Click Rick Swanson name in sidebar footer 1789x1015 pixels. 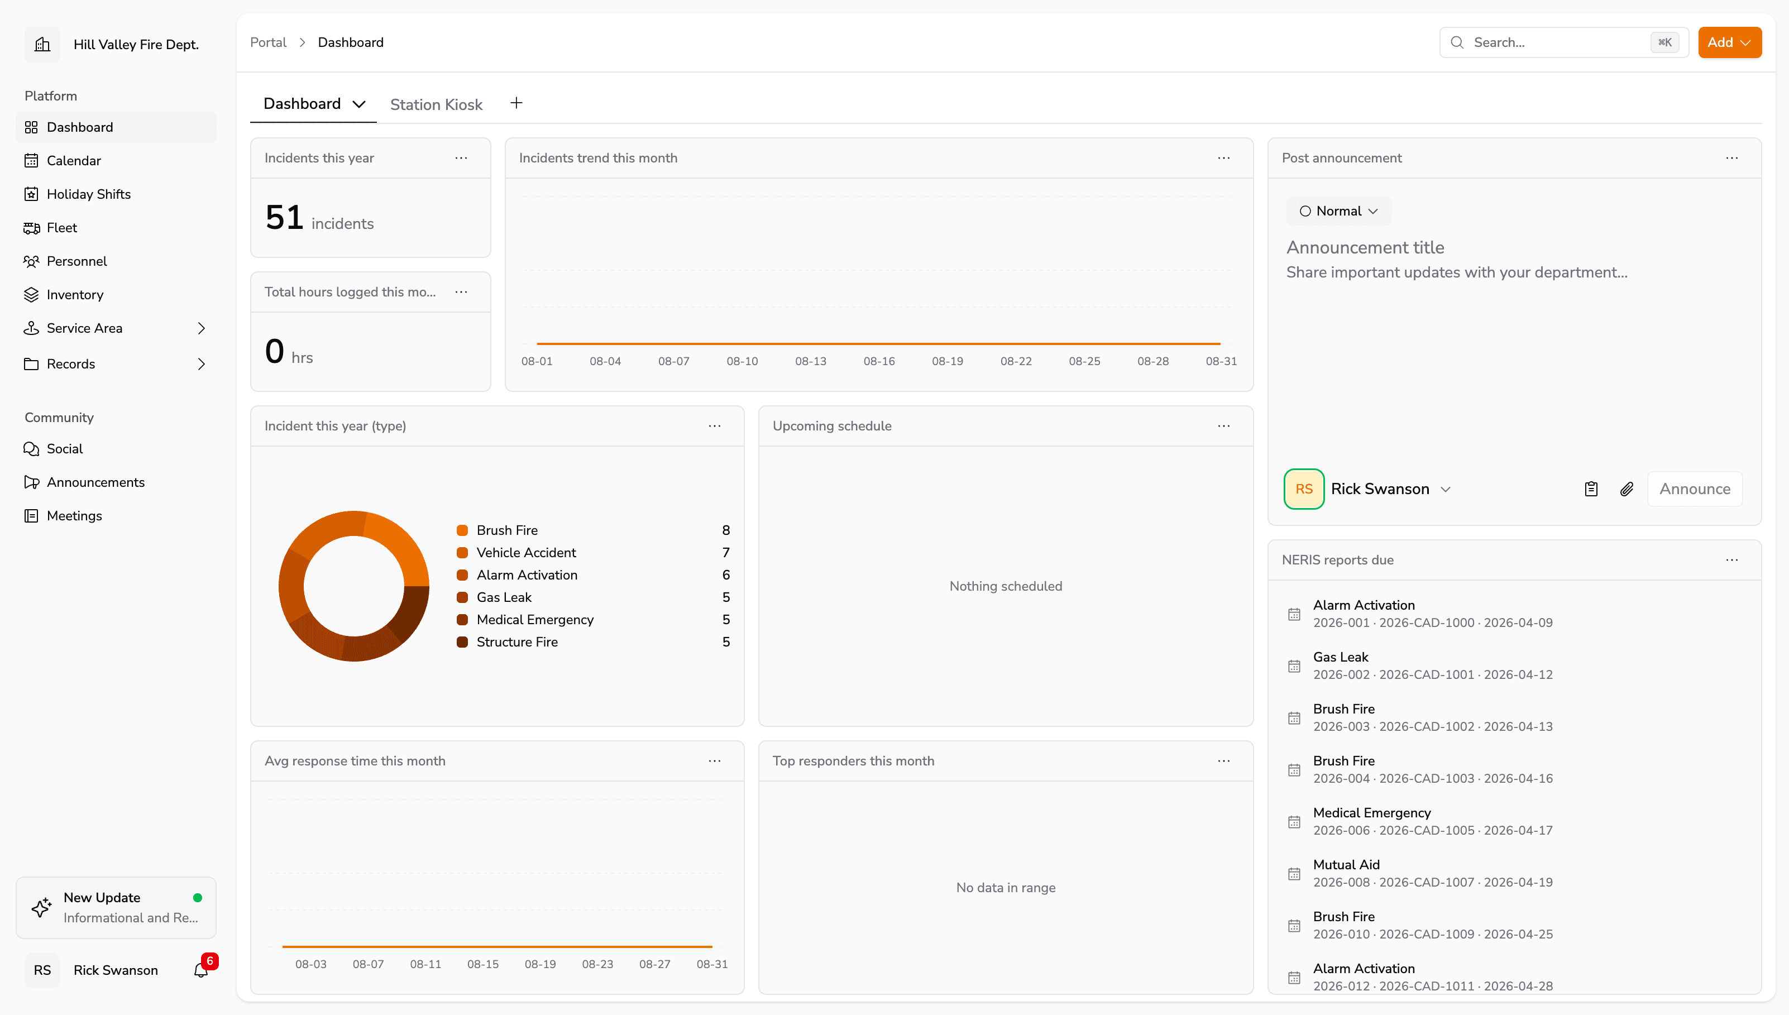click(116, 970)
